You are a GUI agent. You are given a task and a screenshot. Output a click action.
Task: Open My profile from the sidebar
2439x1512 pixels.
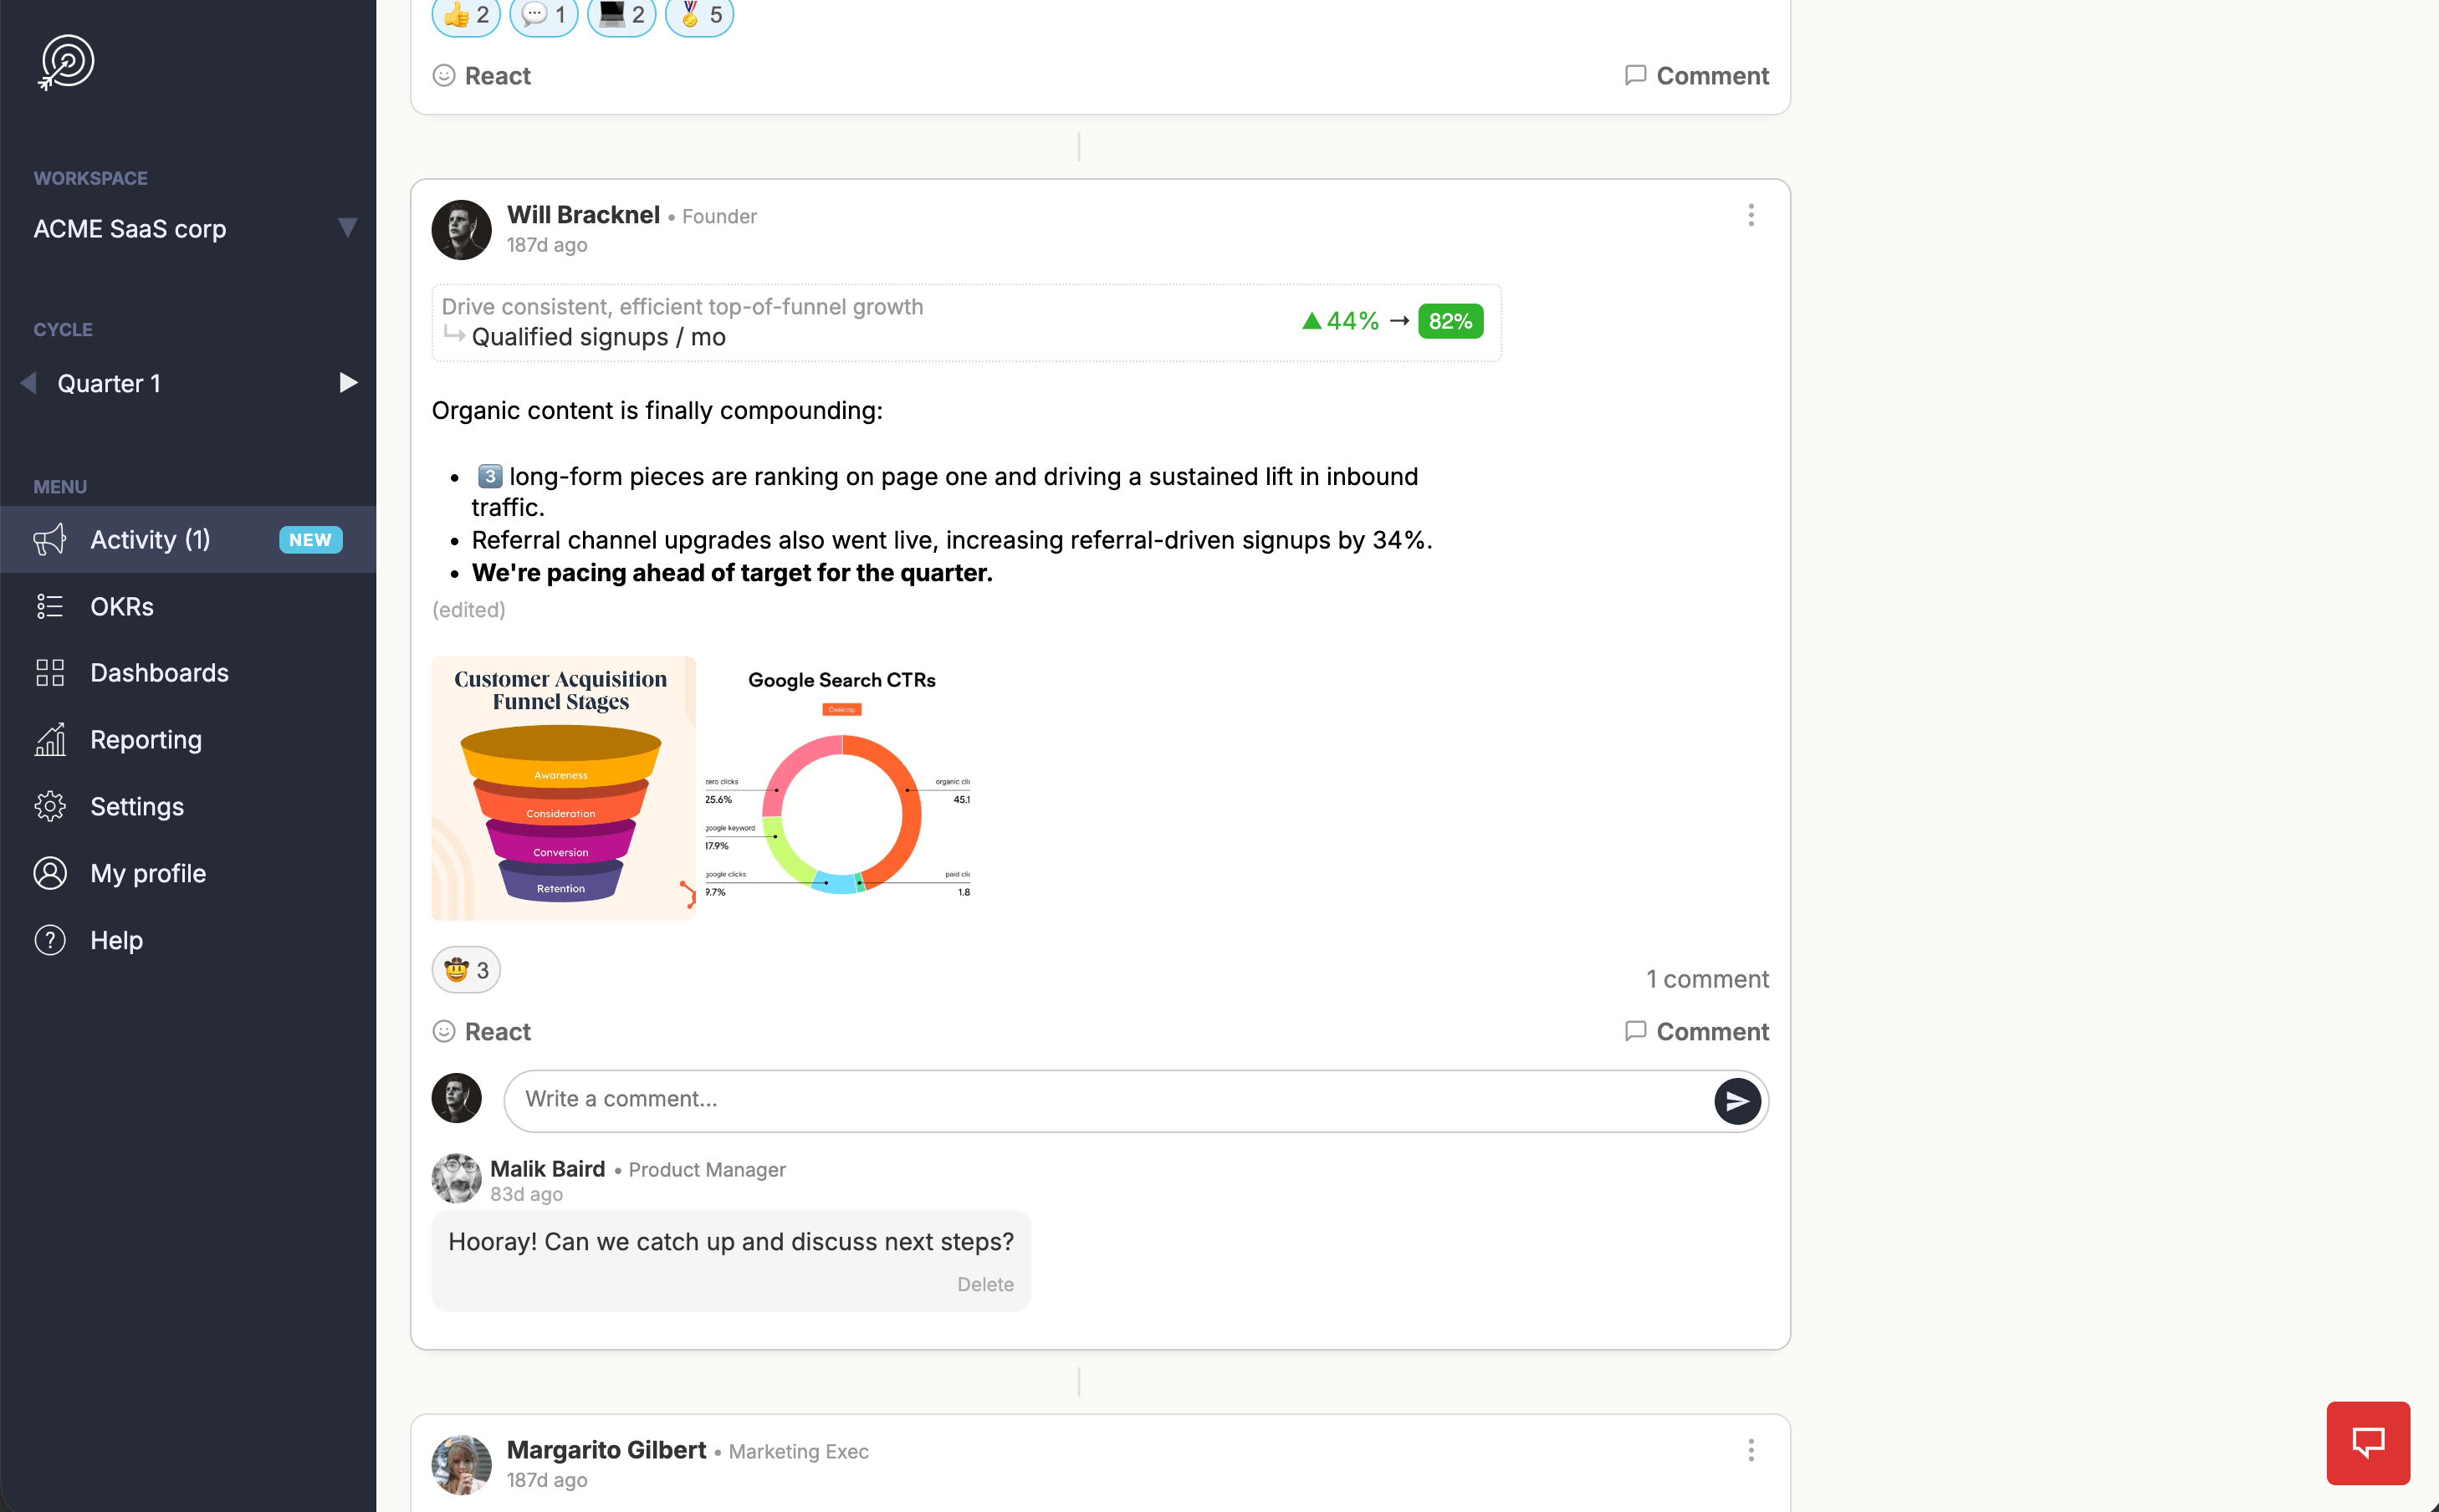pyautogui.click(x=188, y=874)
